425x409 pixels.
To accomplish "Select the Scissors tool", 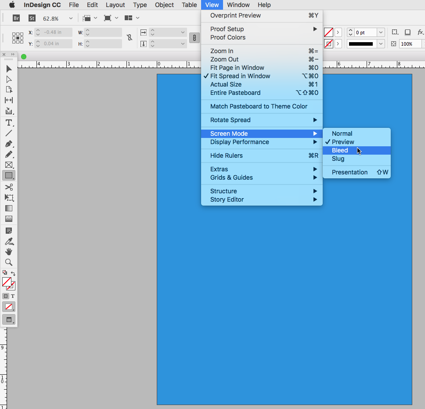I will click(x=8, y=187).
